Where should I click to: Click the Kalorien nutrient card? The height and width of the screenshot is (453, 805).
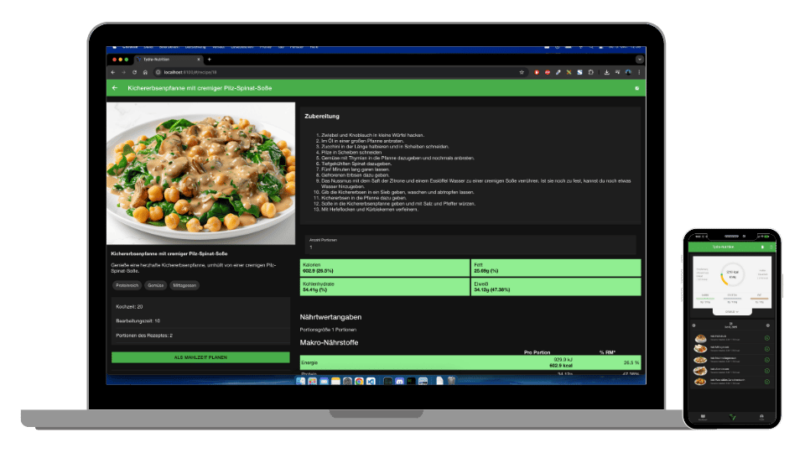(x=385, y=268)
